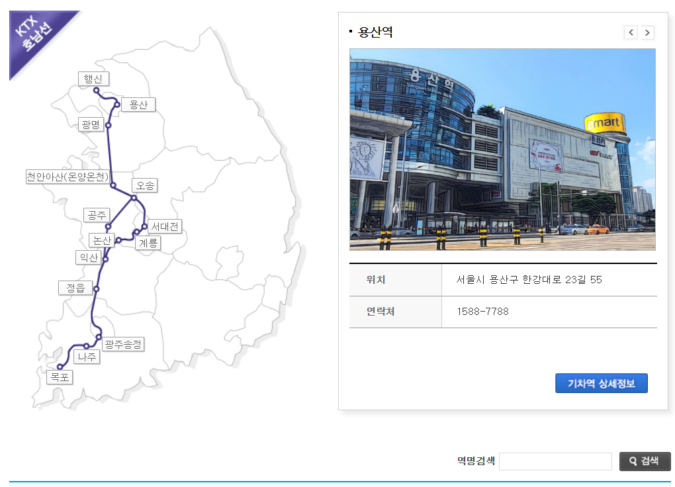Viewport: 675px width, 487px height.
Task: Click the 검색 search button
Action: 645,461
